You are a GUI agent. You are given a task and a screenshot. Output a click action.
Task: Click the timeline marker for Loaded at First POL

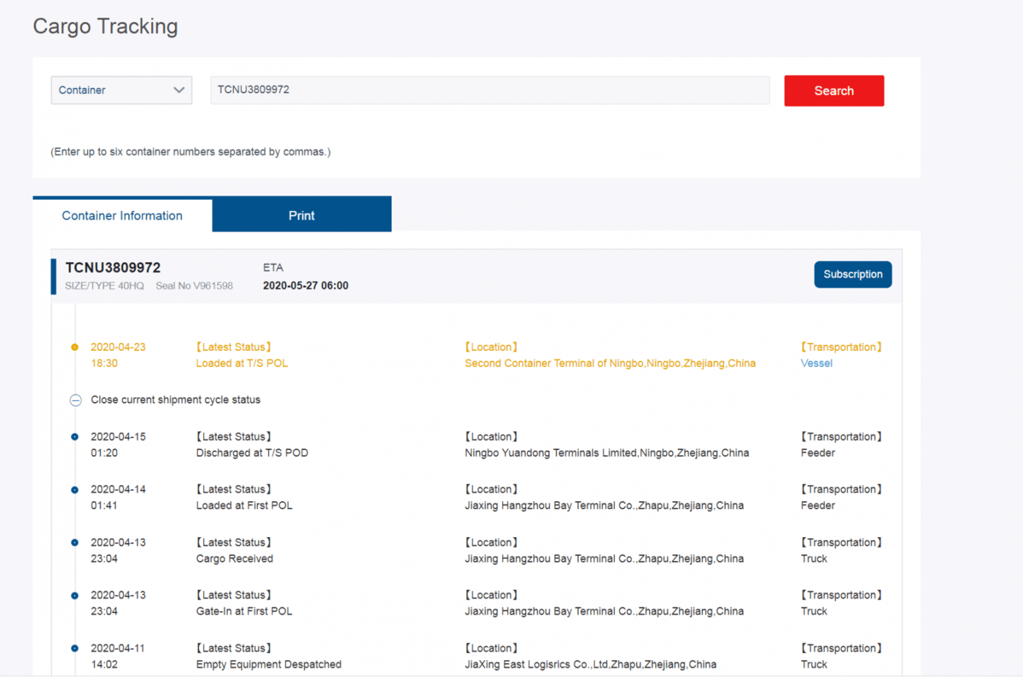[x=75, y=489]
